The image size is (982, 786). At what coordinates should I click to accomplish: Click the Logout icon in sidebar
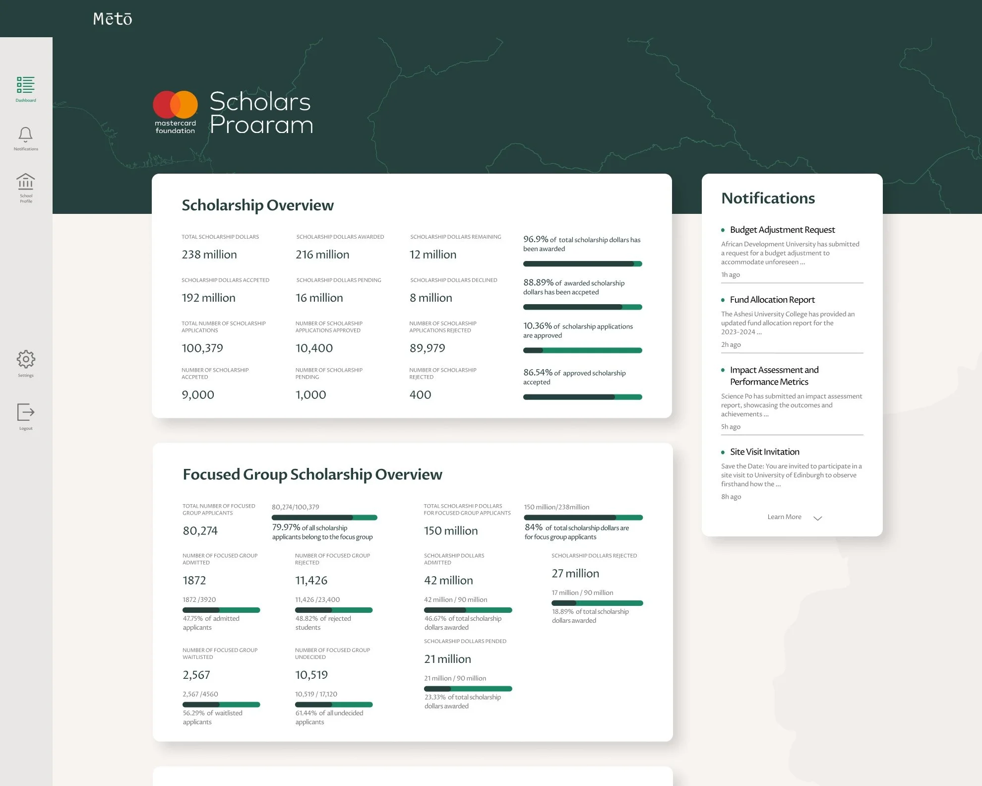[25, 412]
